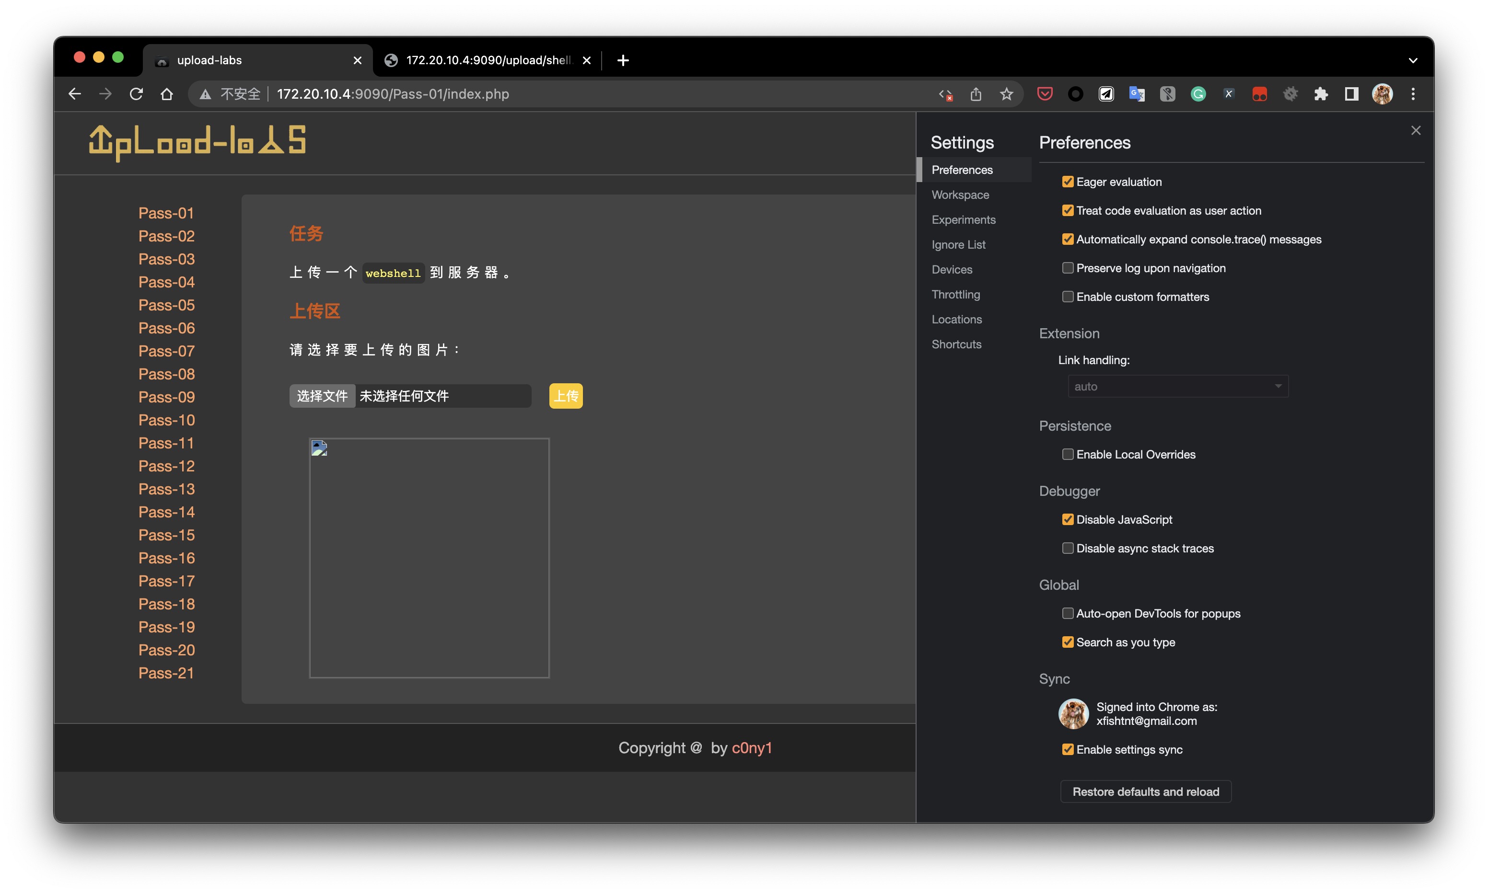This screenshot has width=1488, height=894.
Task: Expand the tab search chevron
Action: 1413,60
